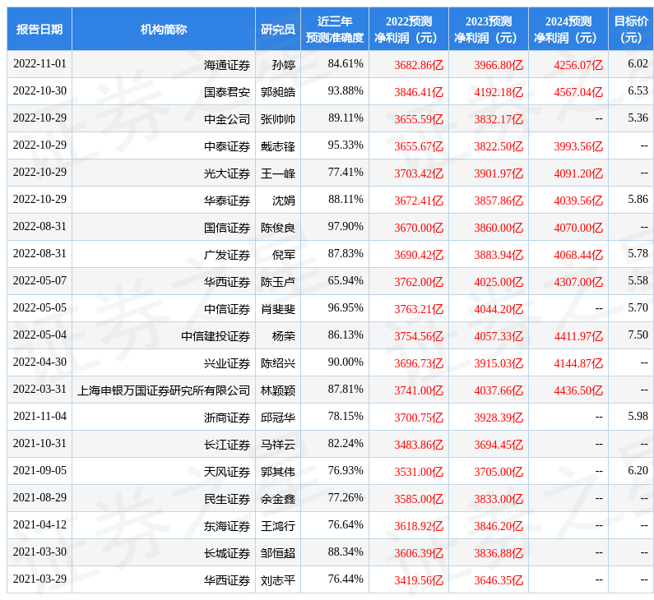This screenshot has width=654, height=600.
Task: Click 2024 forecast value 4091.20亿
Action: 578,173
